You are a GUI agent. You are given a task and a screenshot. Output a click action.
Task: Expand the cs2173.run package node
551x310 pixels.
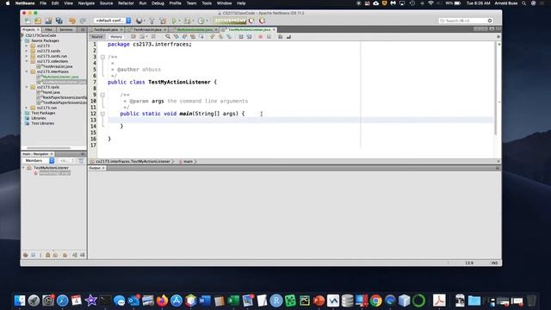[x=27, y=108]
